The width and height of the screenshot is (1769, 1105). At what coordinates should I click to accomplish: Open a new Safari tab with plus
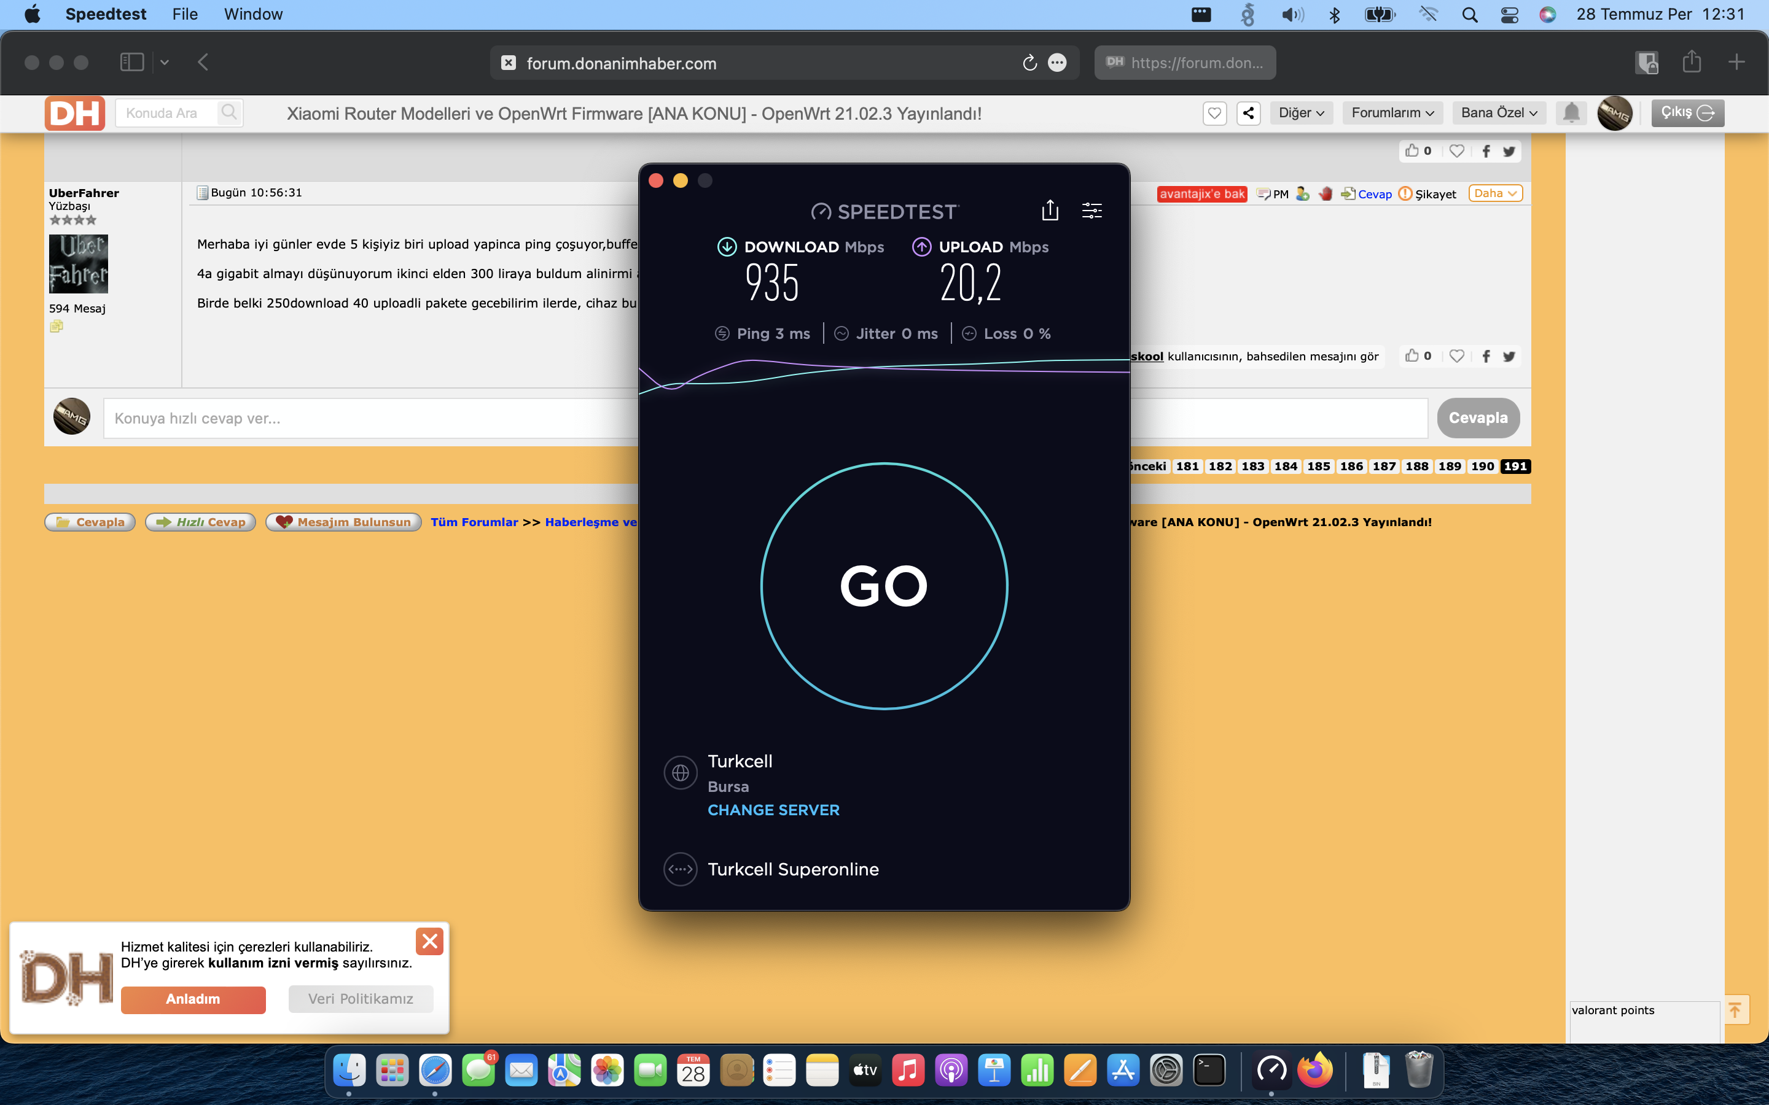pyautogui.click(x=1737, y=62)
